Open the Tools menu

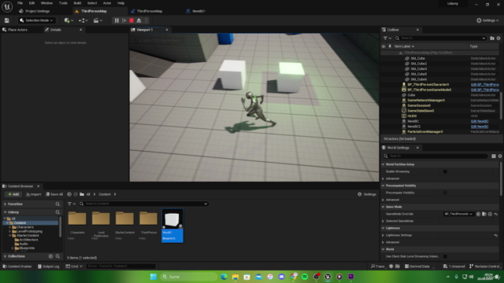[63, 3]
